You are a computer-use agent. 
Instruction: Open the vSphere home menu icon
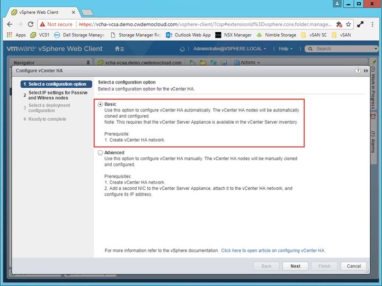tap(119, 49)
